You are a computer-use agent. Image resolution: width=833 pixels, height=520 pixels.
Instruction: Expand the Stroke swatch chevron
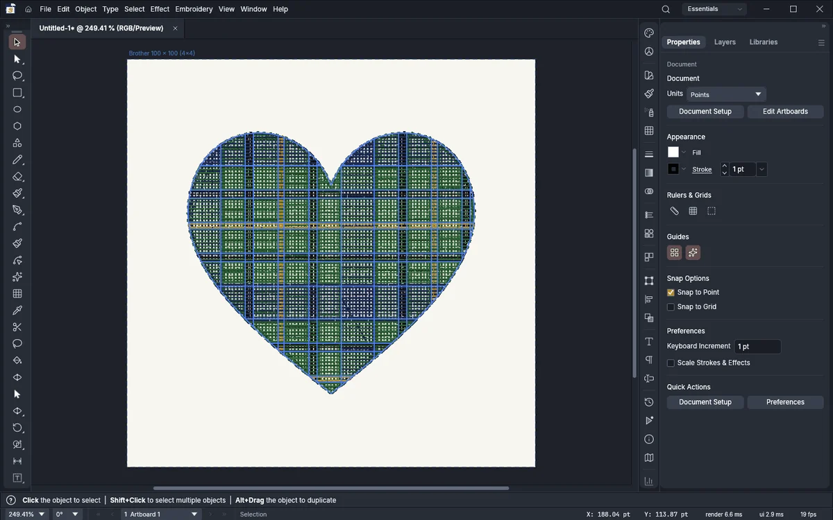684,169
